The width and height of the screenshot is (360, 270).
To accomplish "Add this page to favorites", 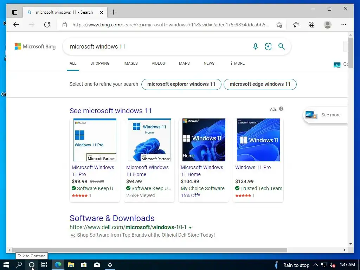I will tap(279, 25).
